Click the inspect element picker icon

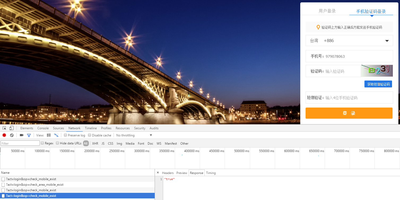coord(5,128)
